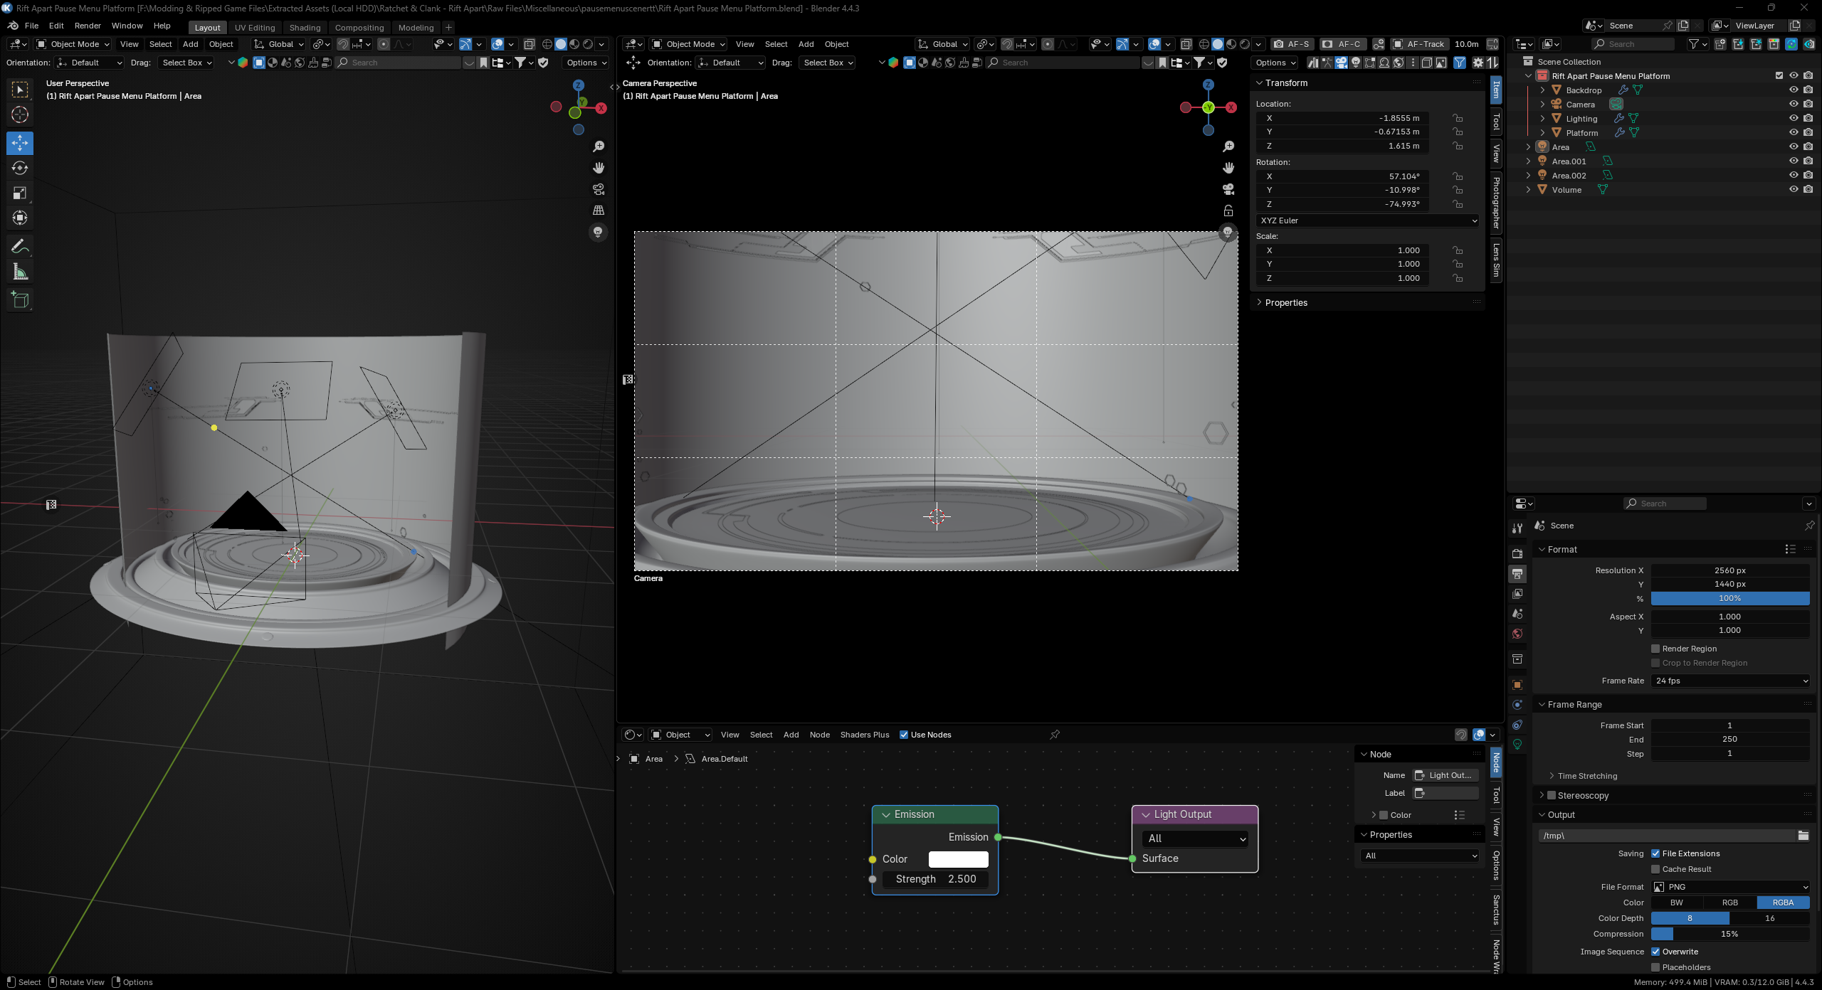1822x990 pixels.
Task: Select the Rotate tool in left toolbar
Action: 20,168
